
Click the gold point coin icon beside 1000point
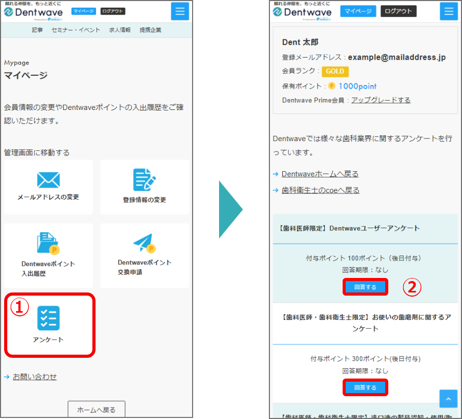coord(332,86)
